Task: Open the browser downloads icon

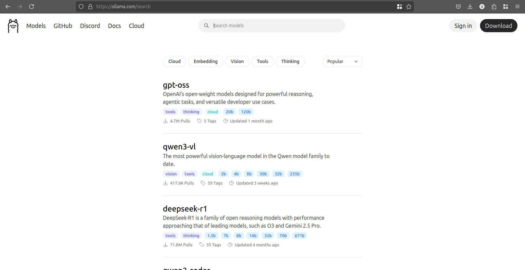Action: [470, 7]
